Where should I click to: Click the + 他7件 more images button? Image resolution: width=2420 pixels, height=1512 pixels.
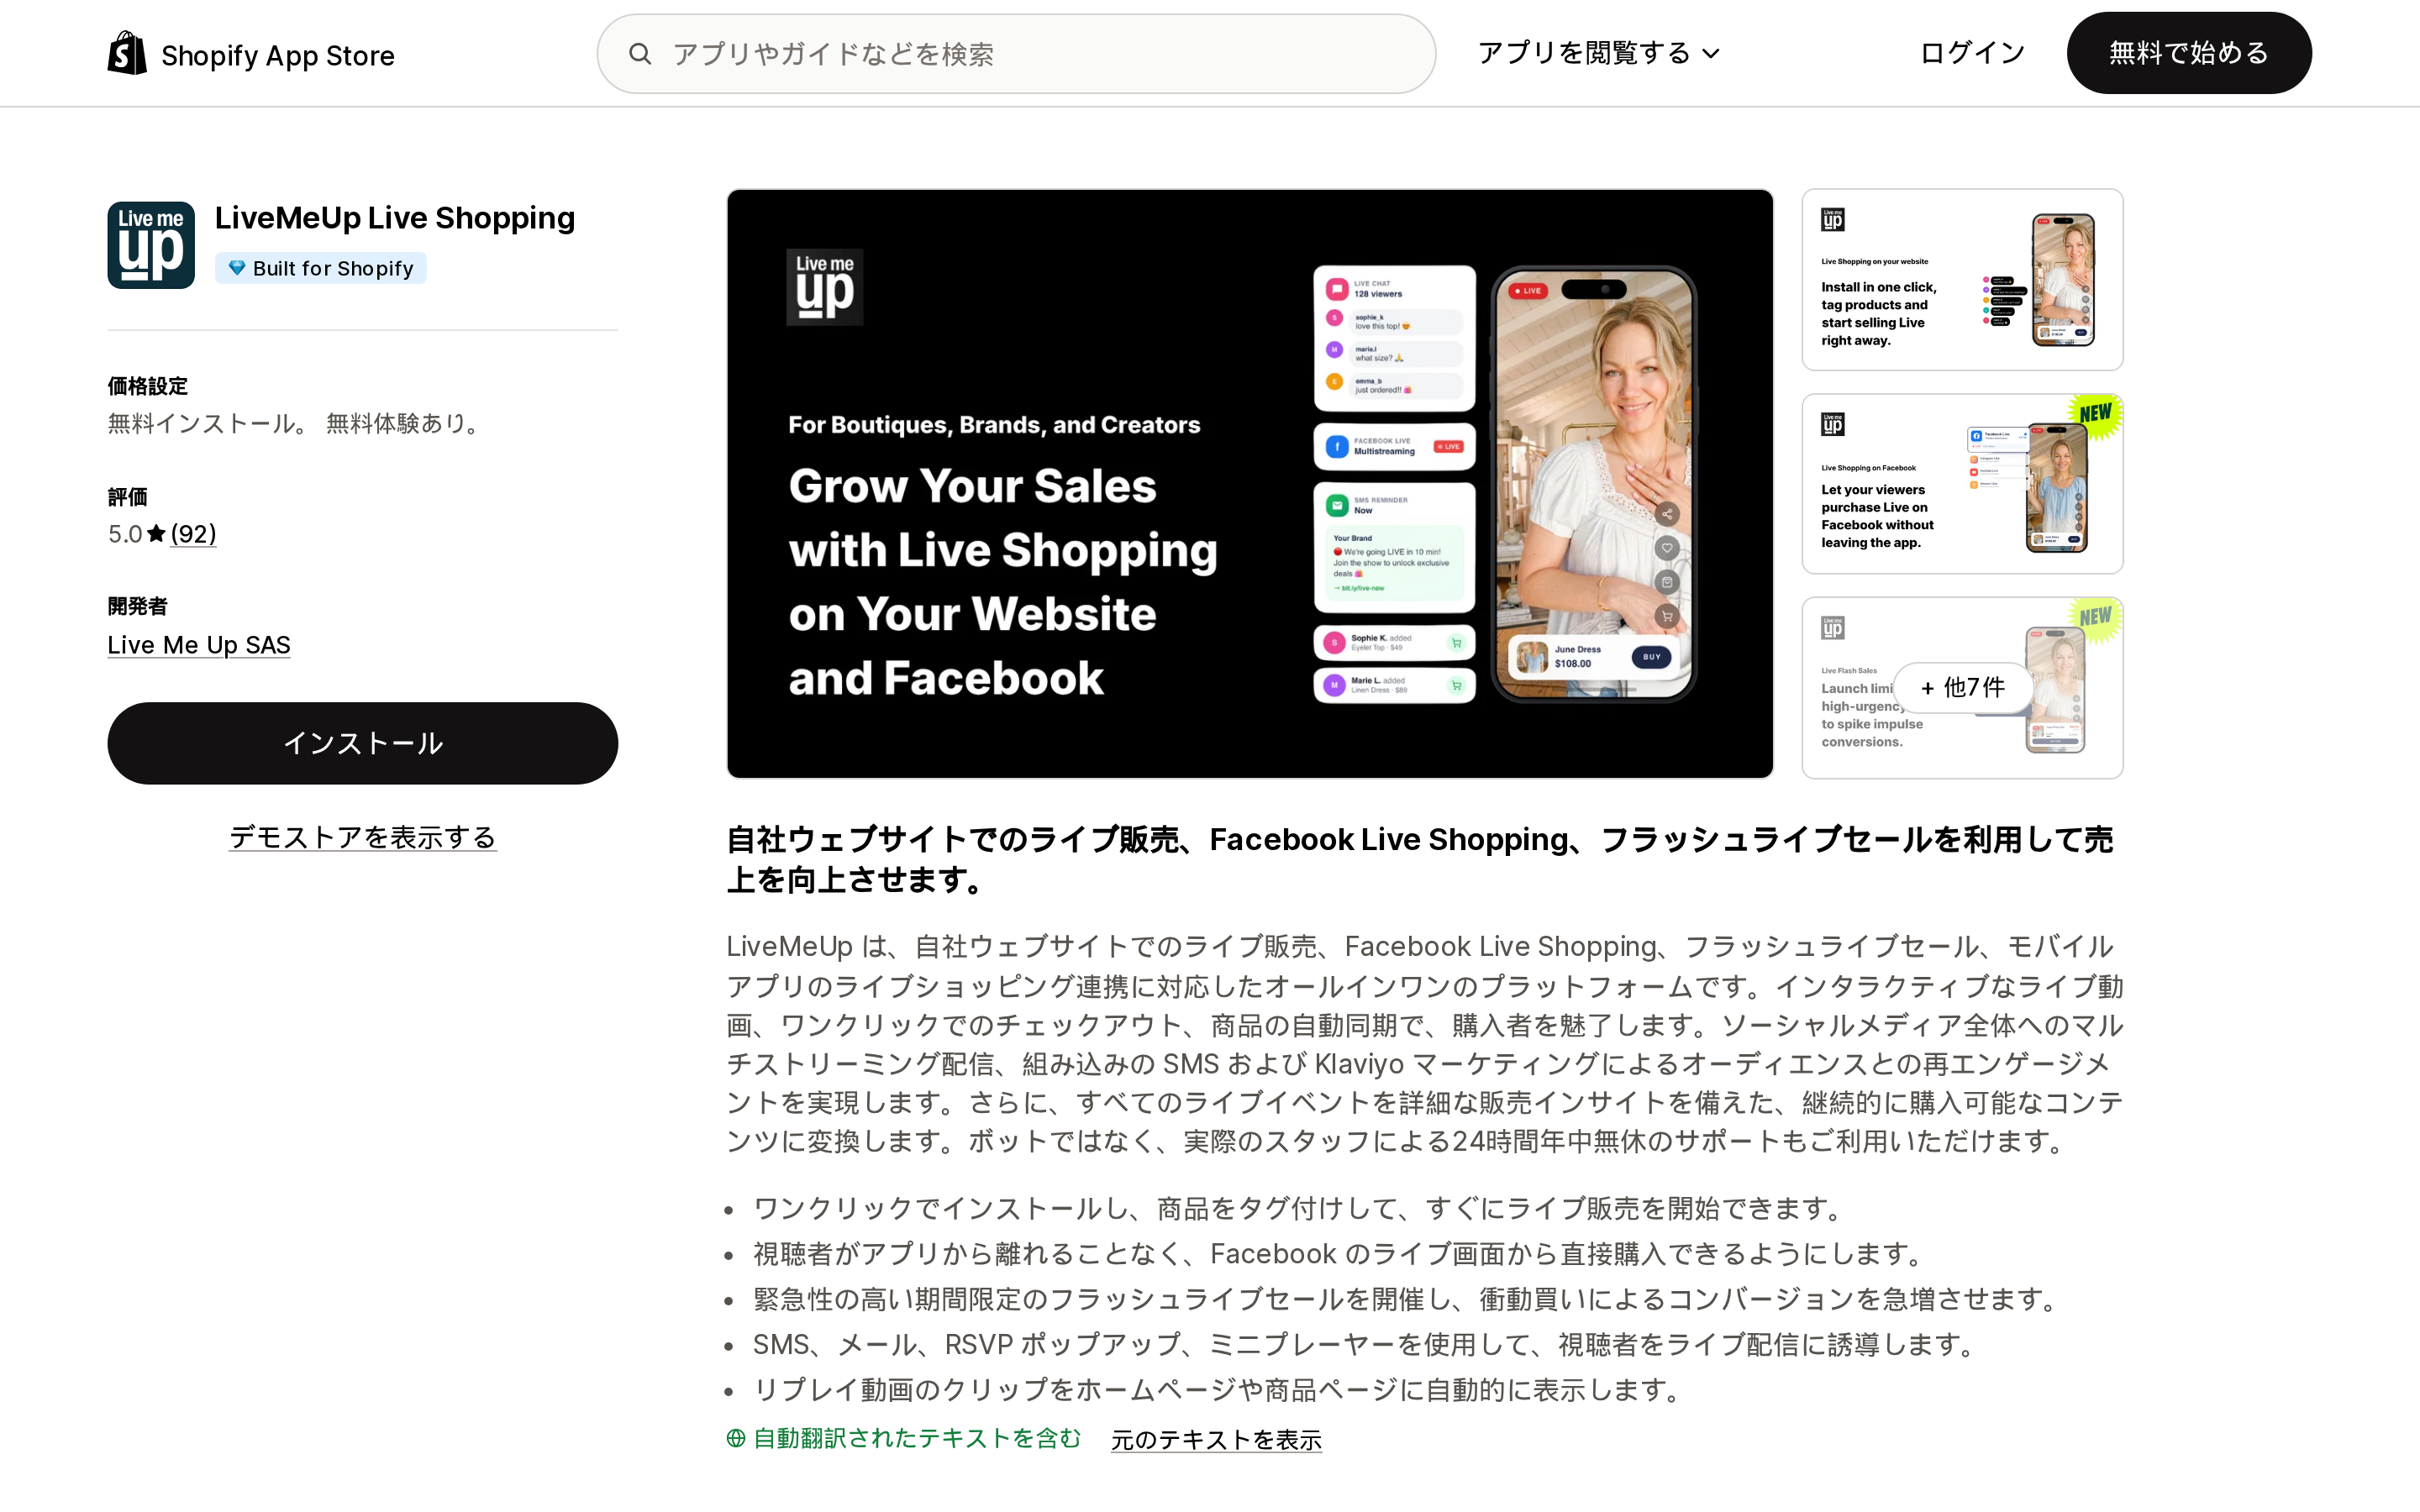coord(1962,688)
